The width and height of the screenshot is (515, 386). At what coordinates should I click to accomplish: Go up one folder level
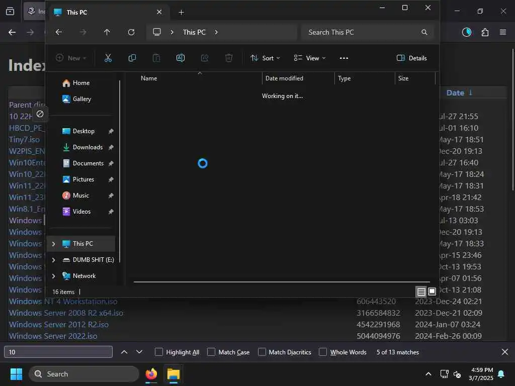pos(107,32)
